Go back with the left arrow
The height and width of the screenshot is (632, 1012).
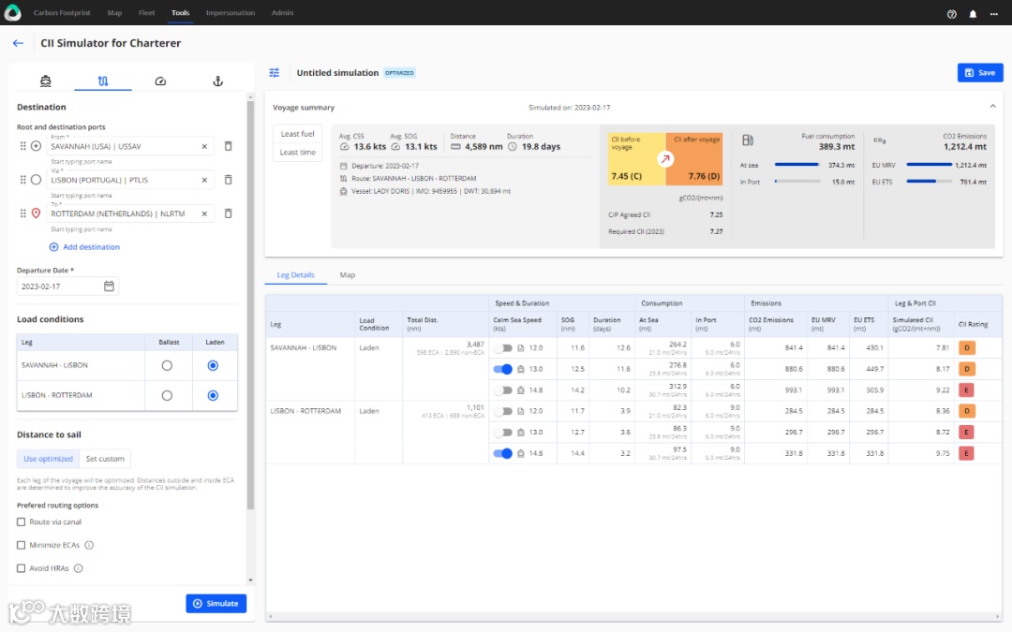pos(18,43)
